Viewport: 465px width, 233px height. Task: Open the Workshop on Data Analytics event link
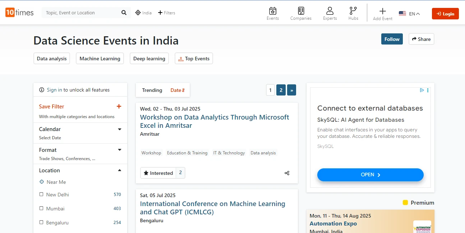point(215,121)
